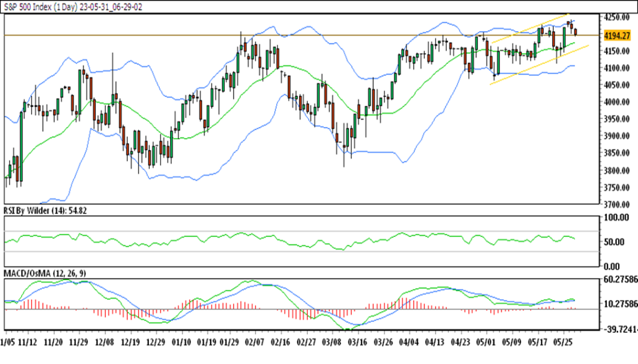Click the S&P 500 Index (1 Day) chart title
The image size is (638, 364).
tap(73, 7)
